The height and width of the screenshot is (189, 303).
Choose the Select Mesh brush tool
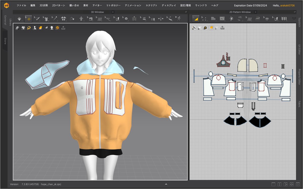point(37,19)
